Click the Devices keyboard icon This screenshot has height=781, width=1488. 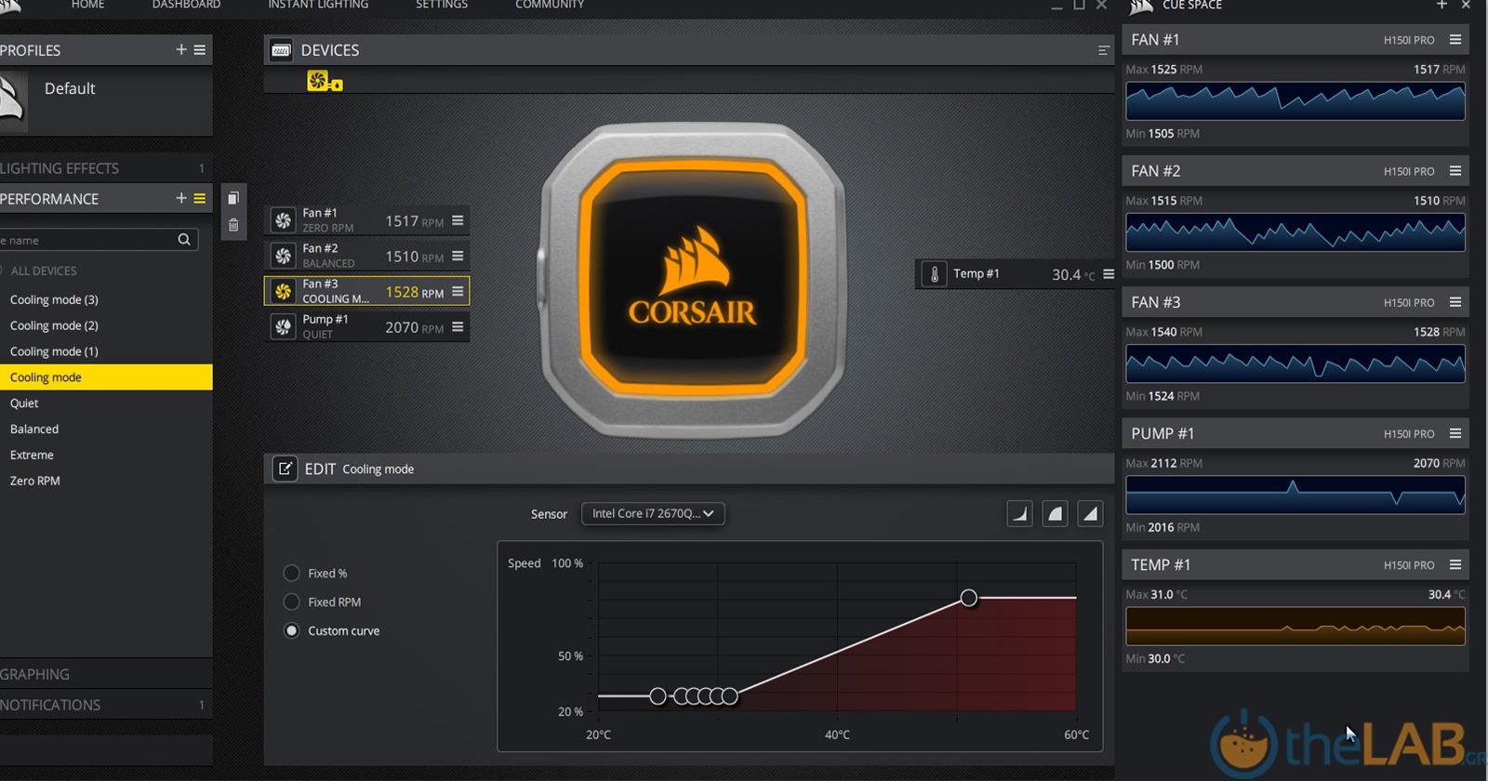[281, 50]
